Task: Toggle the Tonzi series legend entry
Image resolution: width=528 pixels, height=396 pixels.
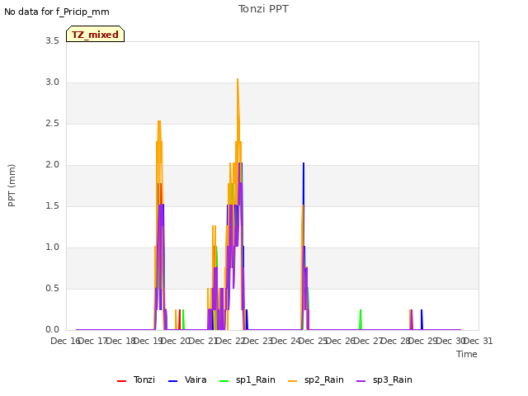Action: pyautogui.click(x=136, y=379)
